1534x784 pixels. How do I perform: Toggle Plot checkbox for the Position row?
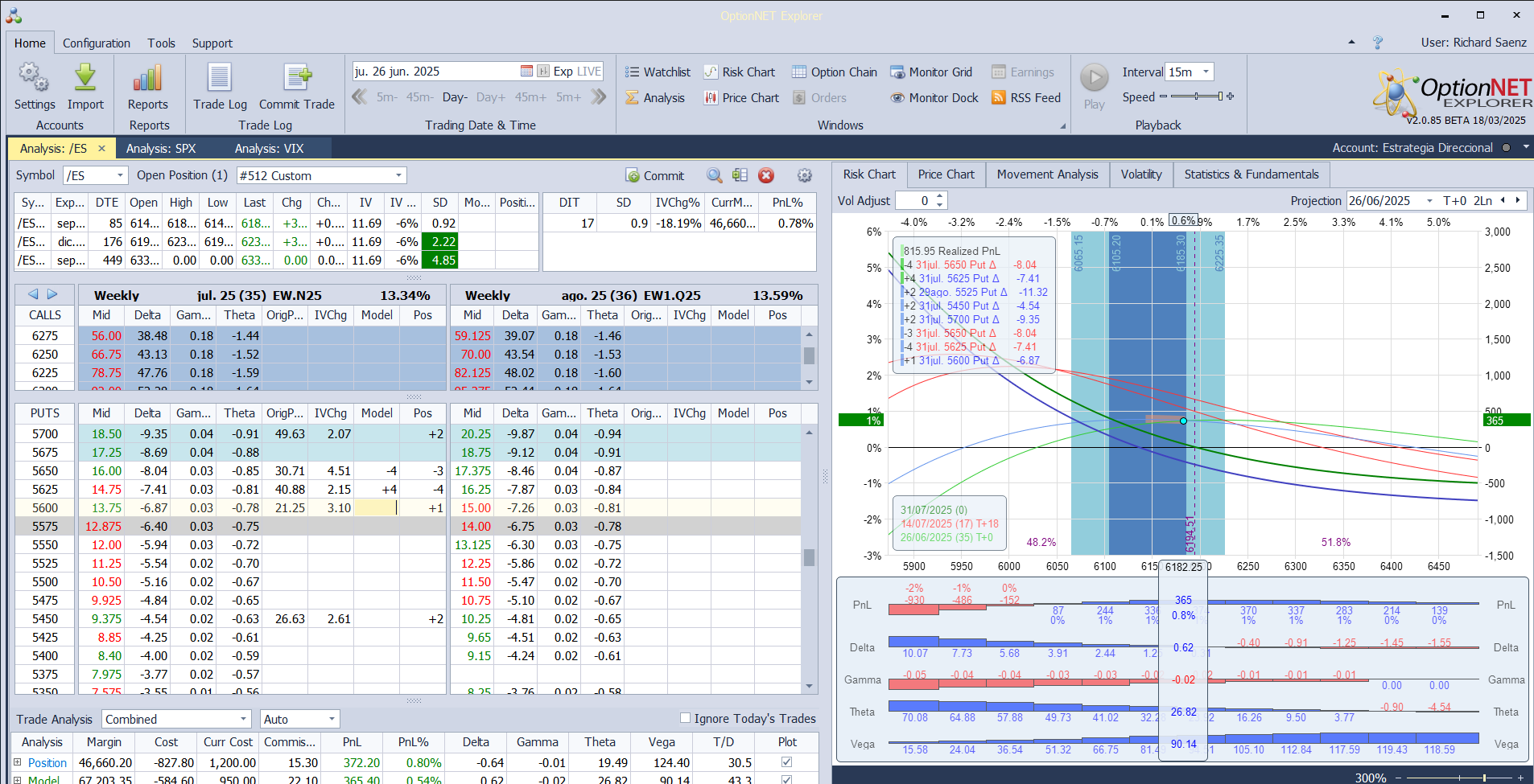pyautogui.click(x=786, y=762)
